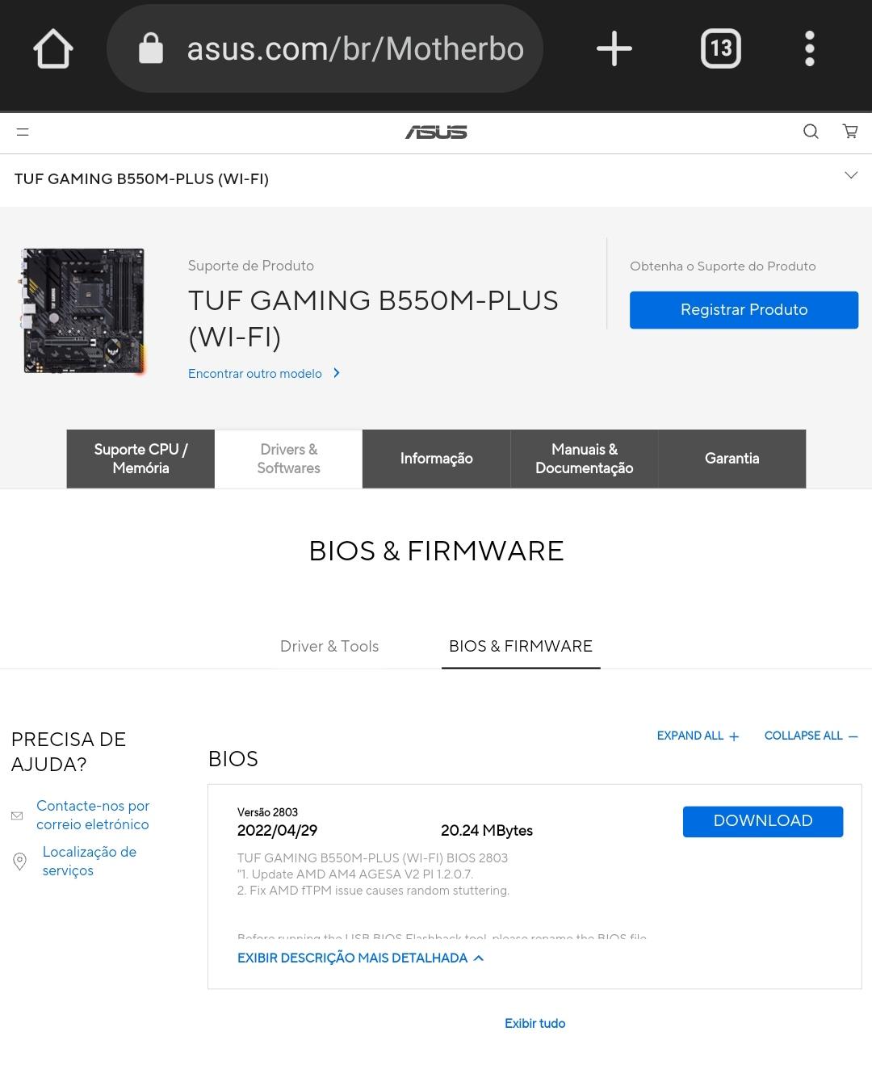Open the tab switcher showing 13
The height and width of the screenshot is (1086, 872).
(721, 48)
